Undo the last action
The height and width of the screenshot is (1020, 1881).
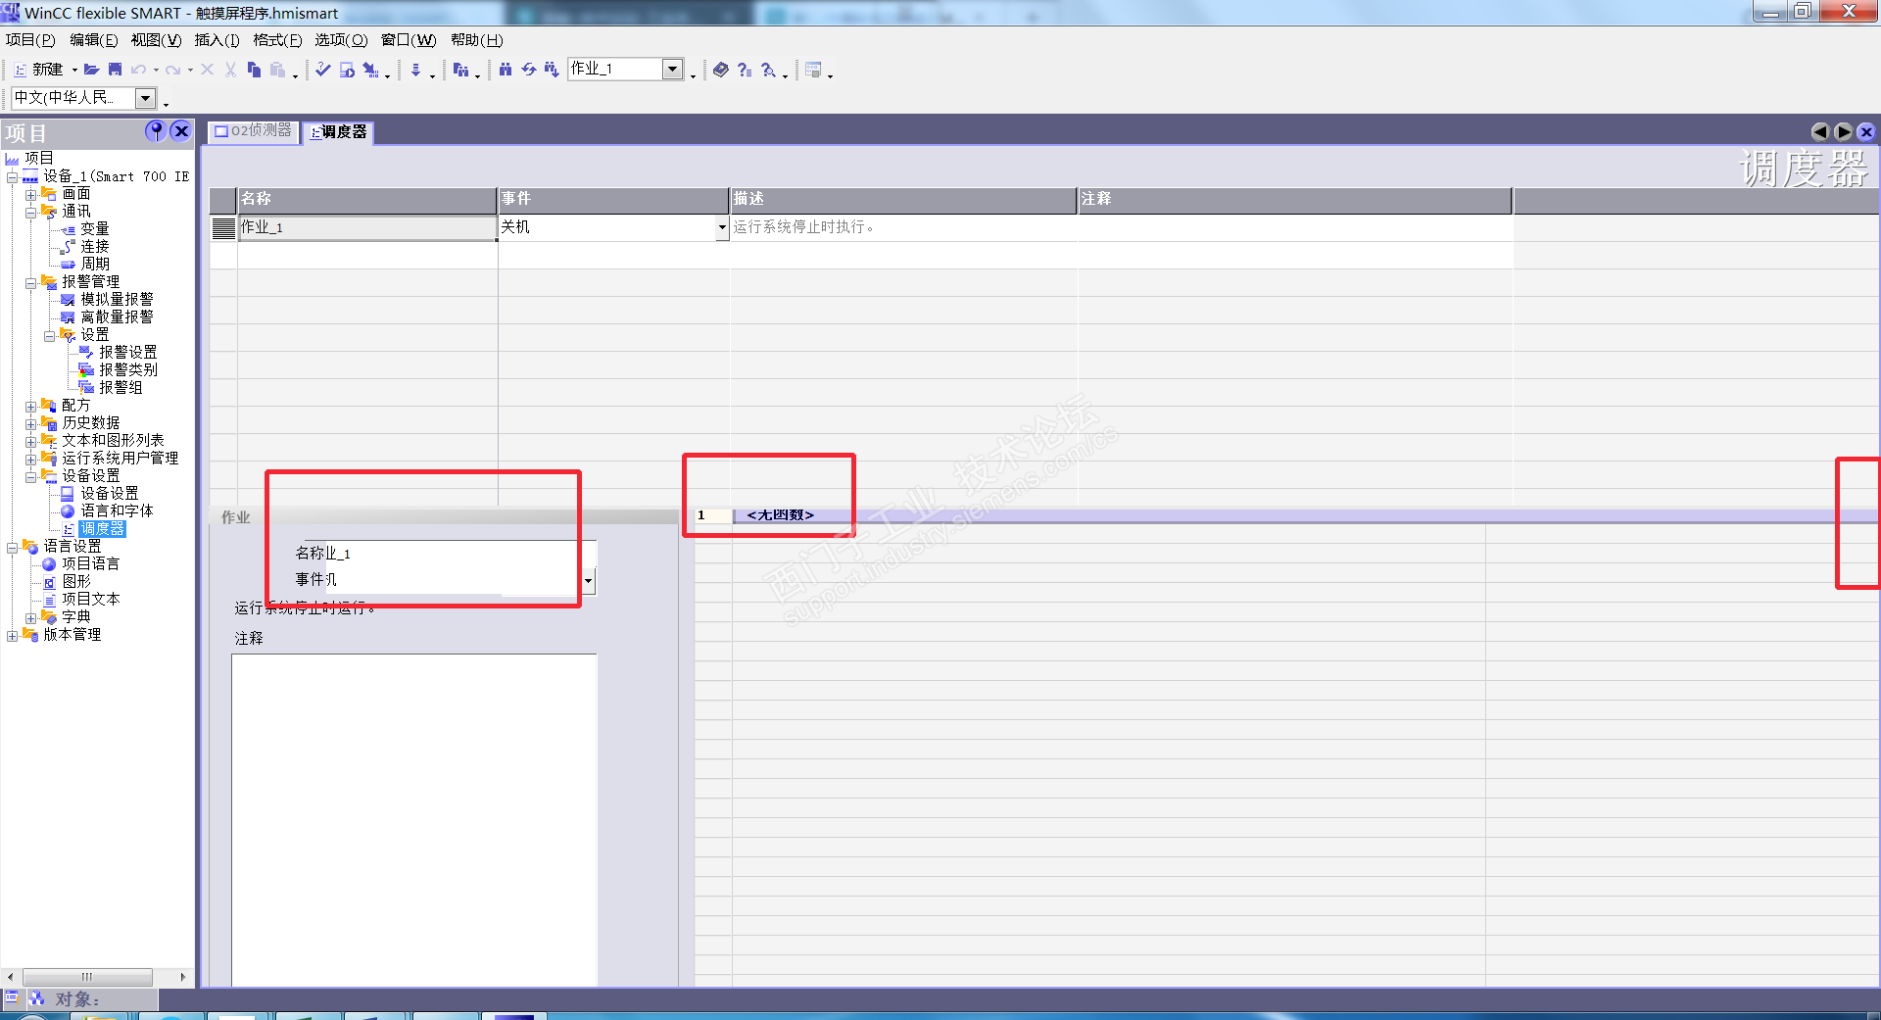pyautogui.click(x=138, y=70)
